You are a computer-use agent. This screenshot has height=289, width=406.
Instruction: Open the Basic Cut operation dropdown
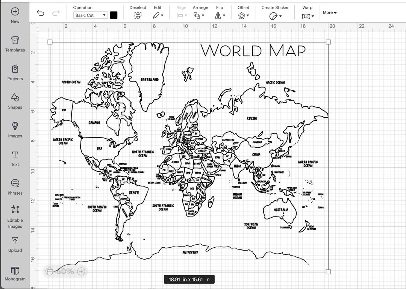(90, 15)
